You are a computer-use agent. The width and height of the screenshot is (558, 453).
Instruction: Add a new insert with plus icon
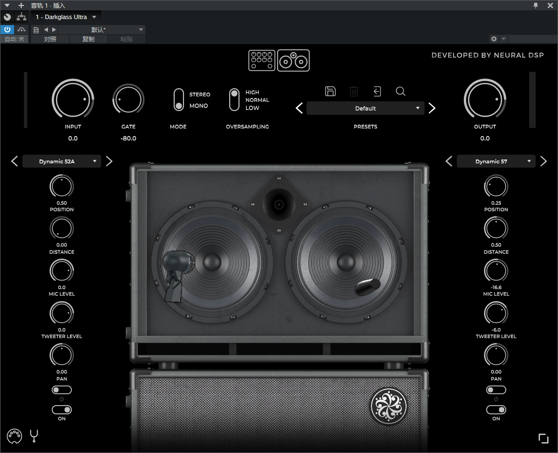[21, 5]
